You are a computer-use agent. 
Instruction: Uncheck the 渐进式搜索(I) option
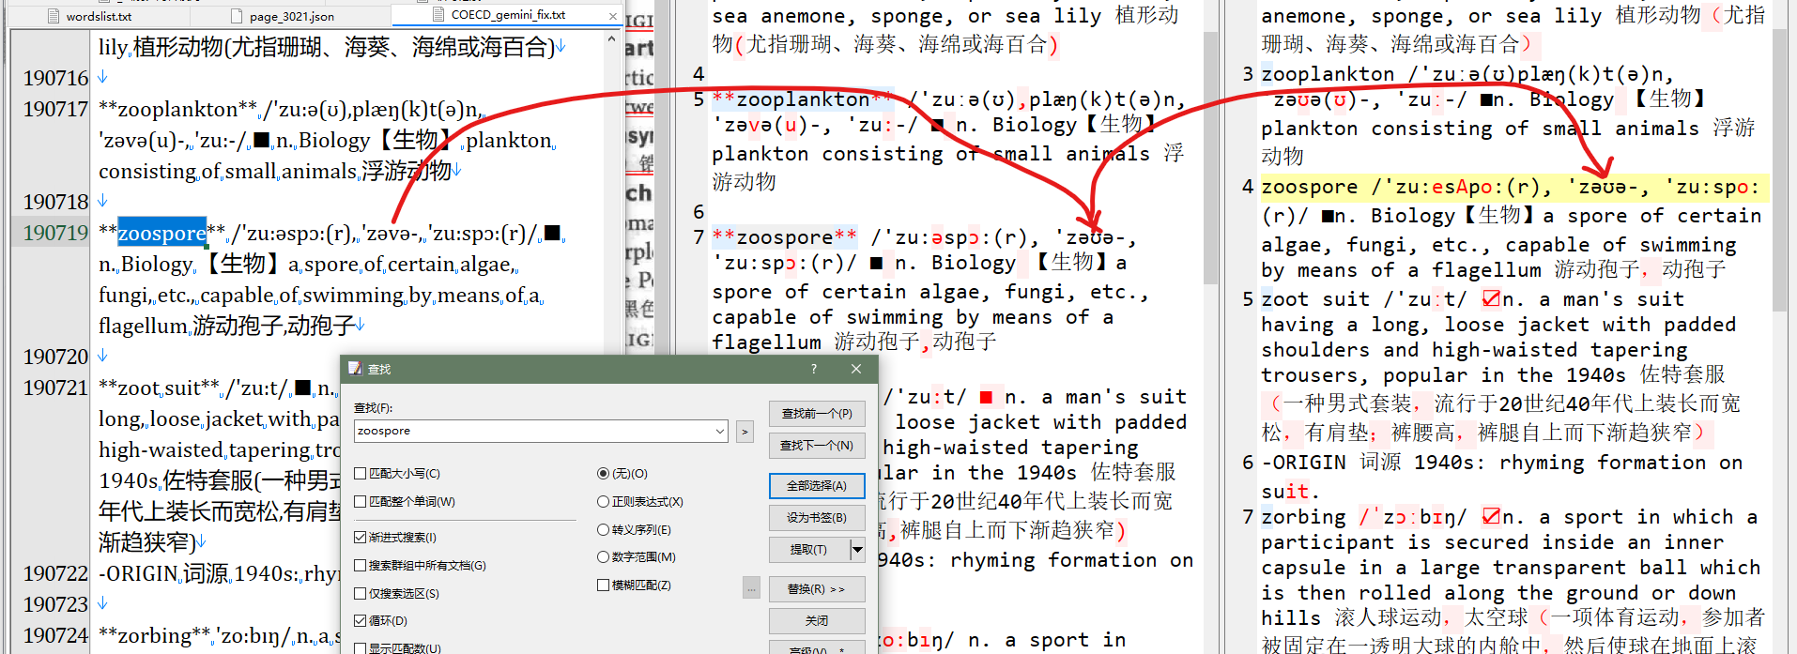pyautogui.click(x=361, y=538)
